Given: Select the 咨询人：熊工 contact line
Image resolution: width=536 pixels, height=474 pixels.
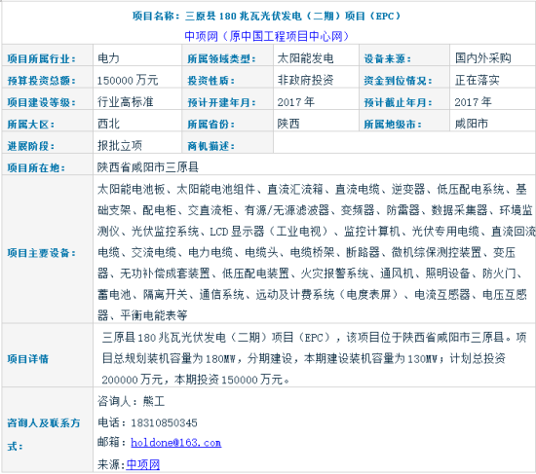Looking at the screenshot, I should (x=132, y=401).
